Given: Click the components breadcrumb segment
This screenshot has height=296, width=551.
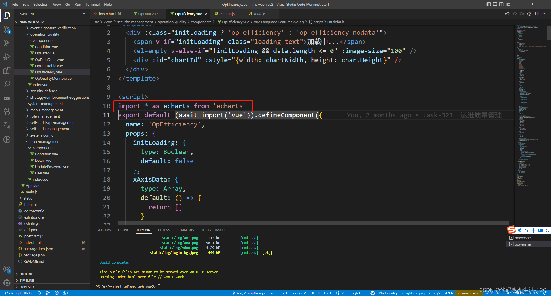Looking at the screenshot, I should (201, 22).
